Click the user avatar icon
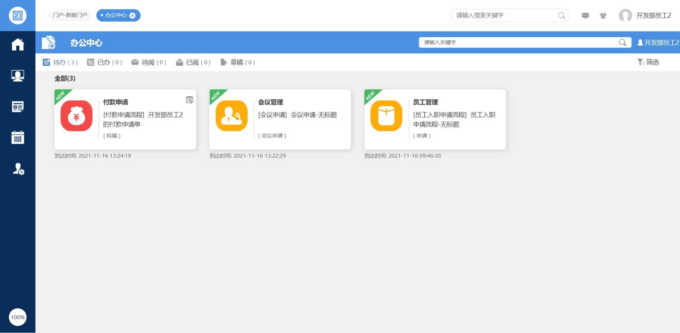 625,15
